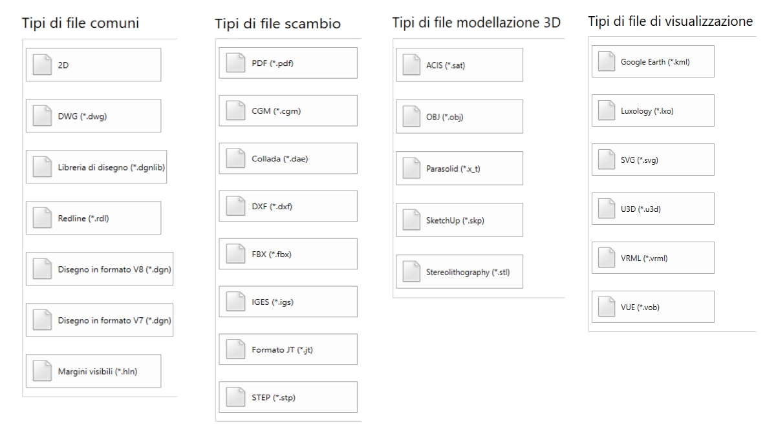The height and width of the screenshot is (436, 776).
Task: Click the DWG (*.dwg) file icon
Action: 42,116
